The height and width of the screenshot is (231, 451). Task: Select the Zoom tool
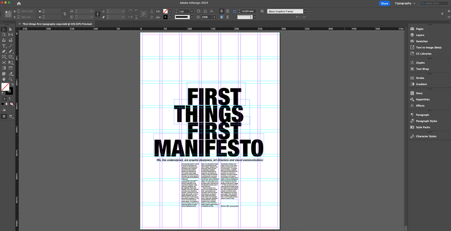[x=11, y=79]
